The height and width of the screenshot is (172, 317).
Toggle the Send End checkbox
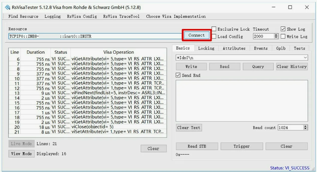pos(178,75)
